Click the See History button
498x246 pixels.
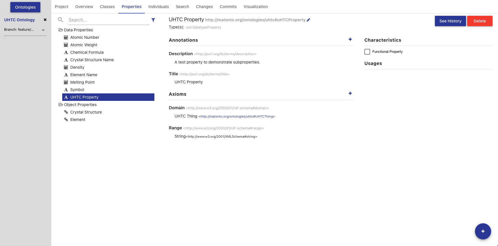pos(450,21)
